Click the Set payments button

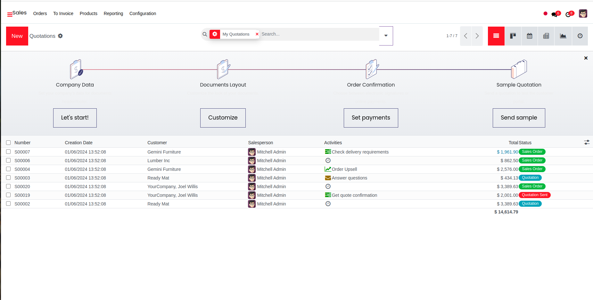coord(371,118)
